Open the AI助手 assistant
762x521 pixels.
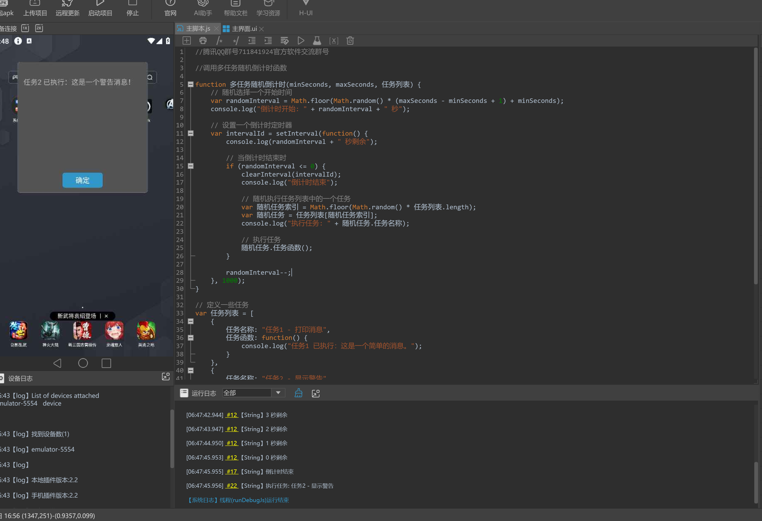tap(203, 9)
